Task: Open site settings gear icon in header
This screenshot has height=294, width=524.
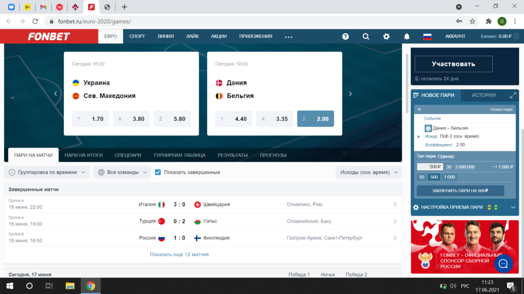Action: tap(386, 37)
